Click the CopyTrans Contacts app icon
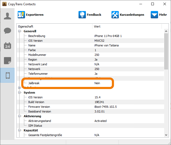 4,4
